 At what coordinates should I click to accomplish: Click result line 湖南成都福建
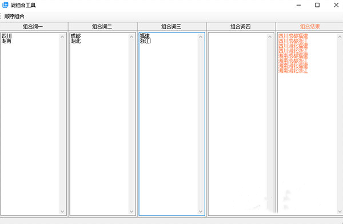[x=293, y=56]
